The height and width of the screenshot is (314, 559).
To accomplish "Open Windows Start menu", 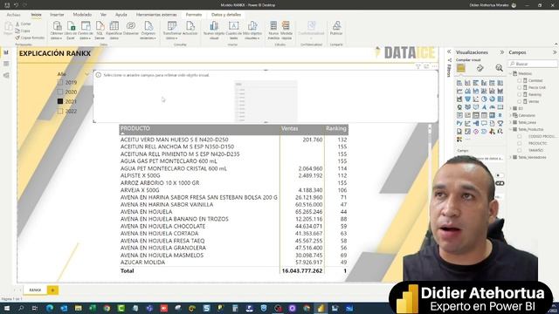I will 7,308.
